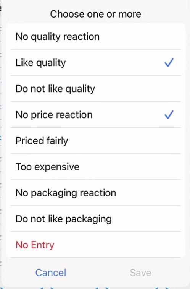
Task: Save the chosen reactions
Action: click(140, 273)
